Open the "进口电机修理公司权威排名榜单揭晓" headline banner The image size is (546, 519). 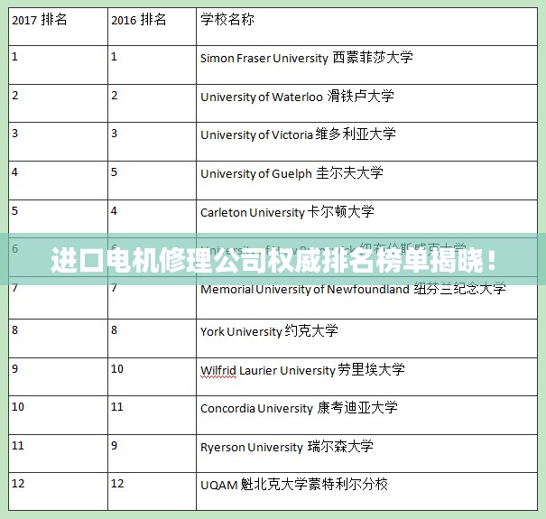click(x=273, y=259)
